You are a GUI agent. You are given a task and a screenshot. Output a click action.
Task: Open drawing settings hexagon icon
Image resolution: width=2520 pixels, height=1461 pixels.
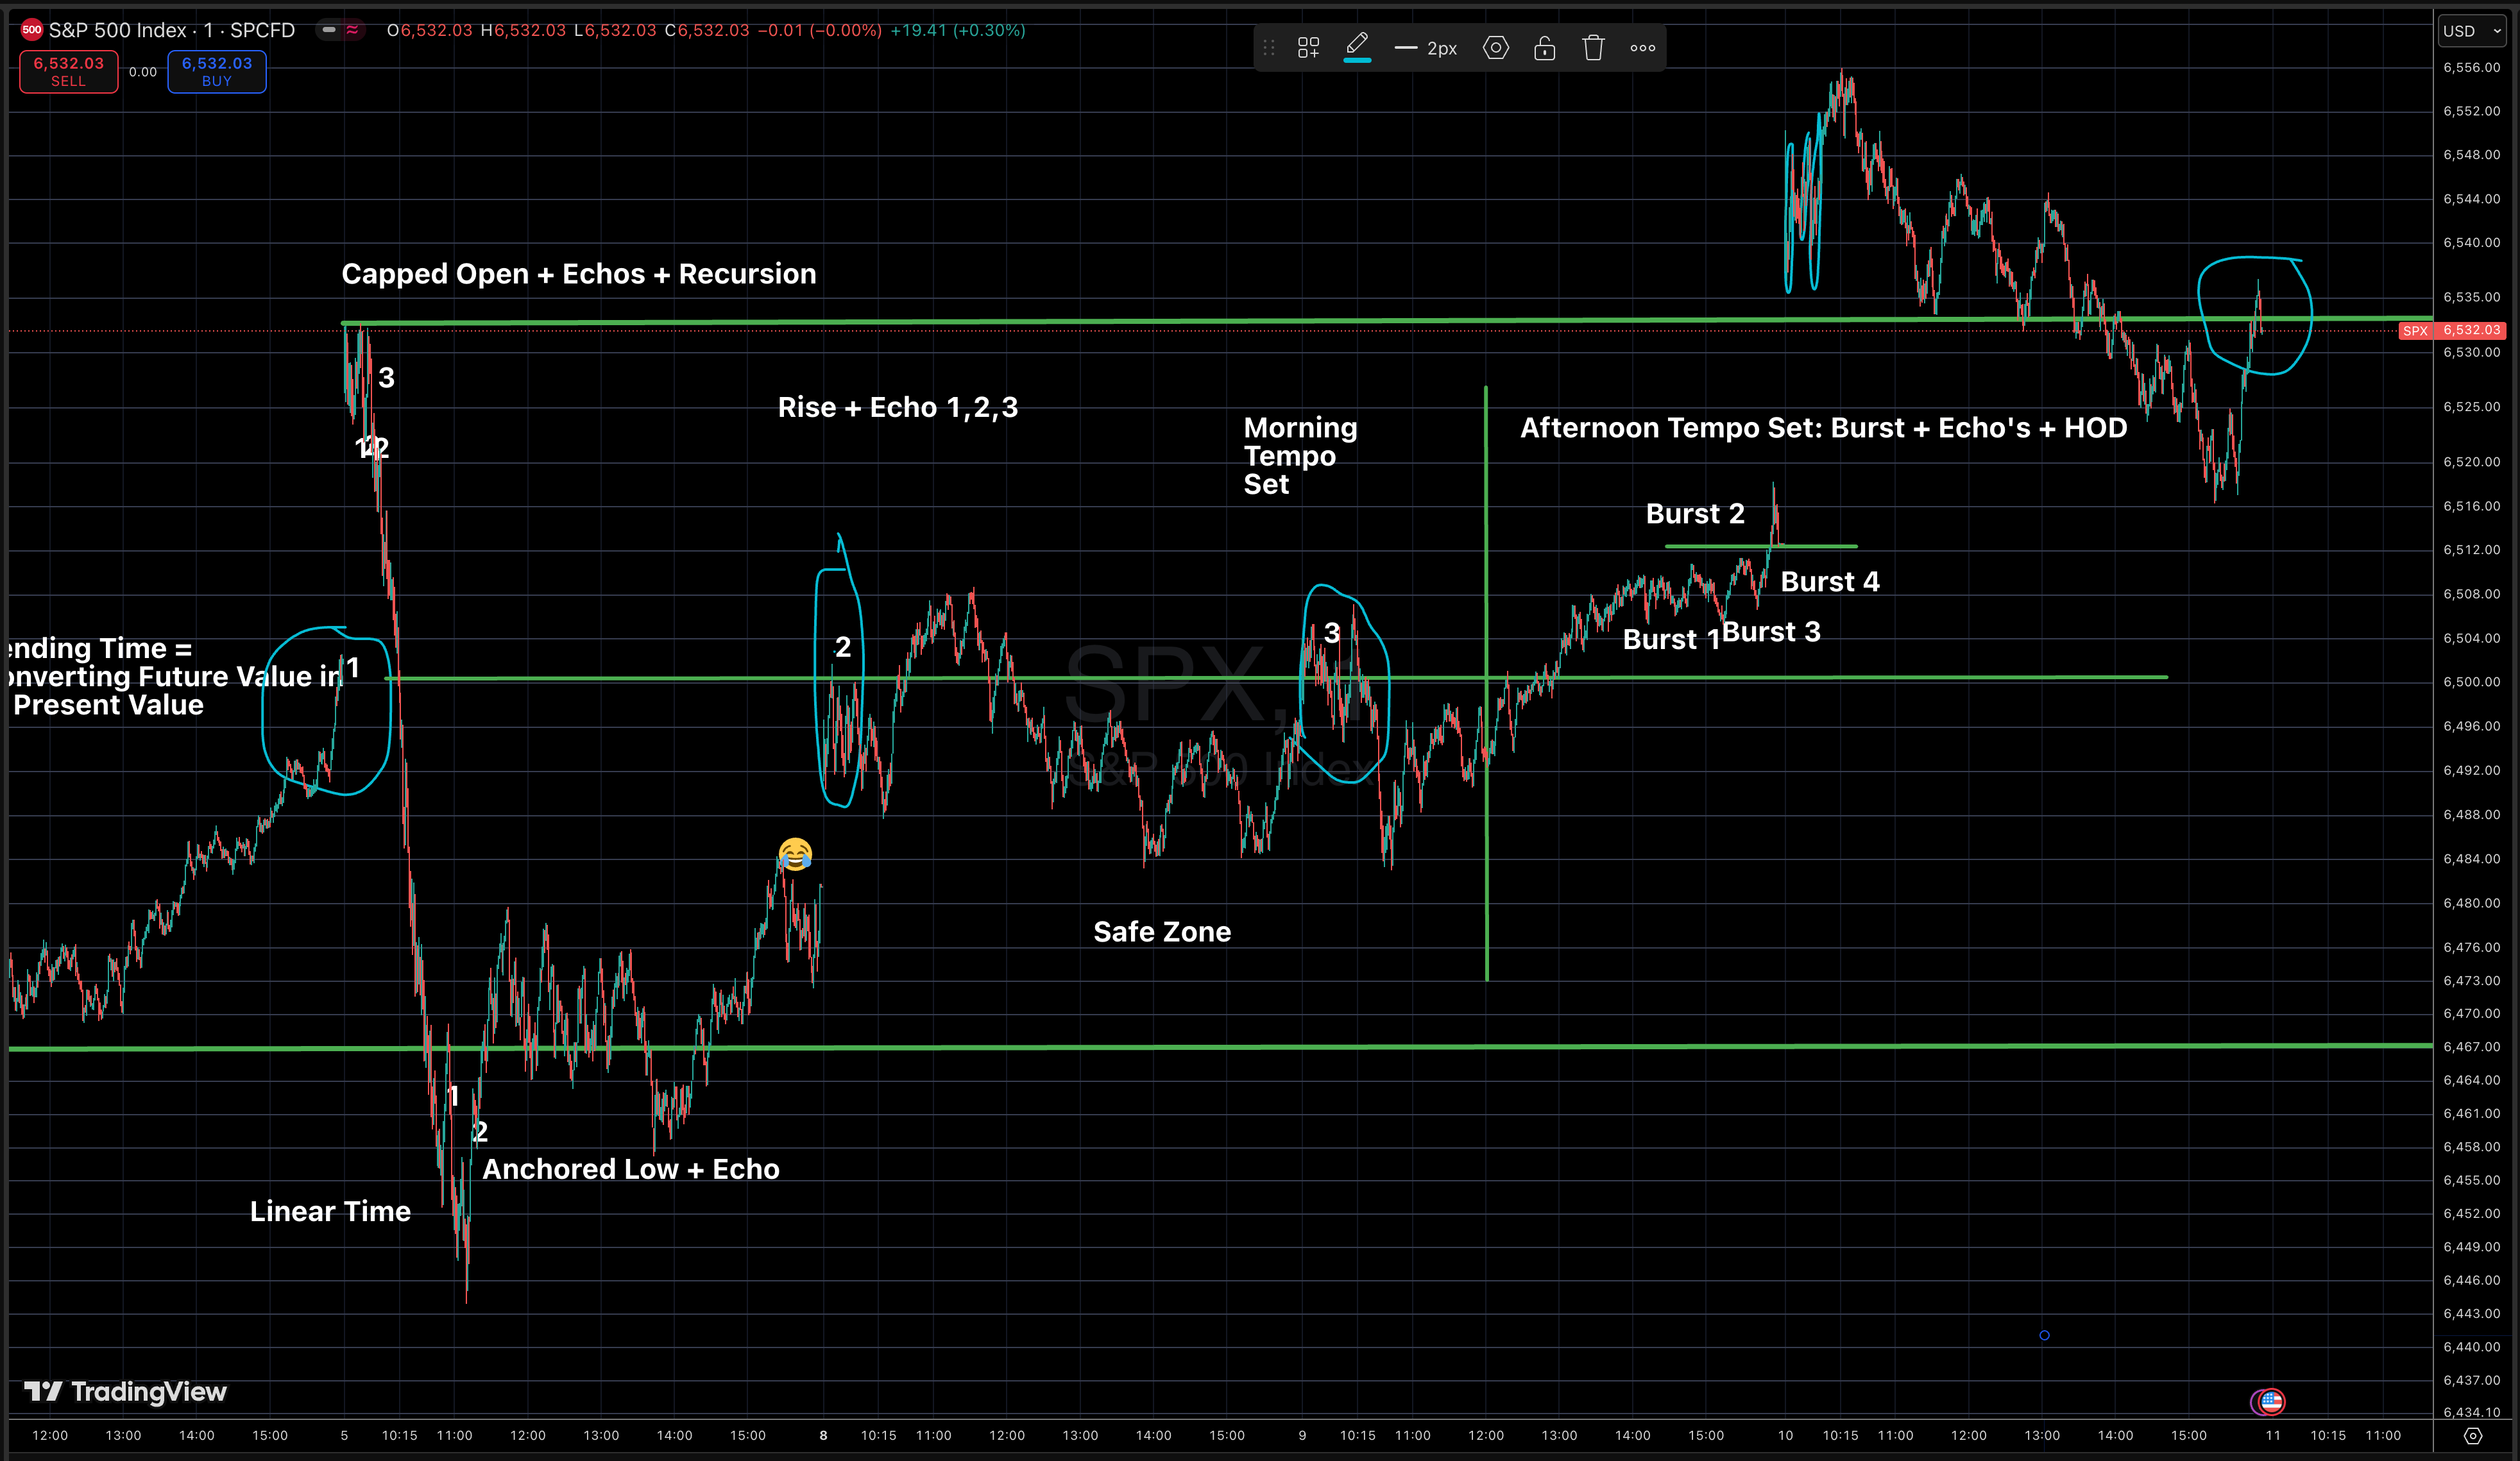(1495, 47)
